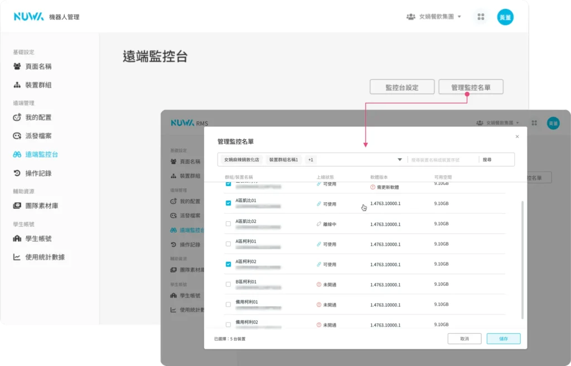Open the apps grid icon in header

(481, 17)
